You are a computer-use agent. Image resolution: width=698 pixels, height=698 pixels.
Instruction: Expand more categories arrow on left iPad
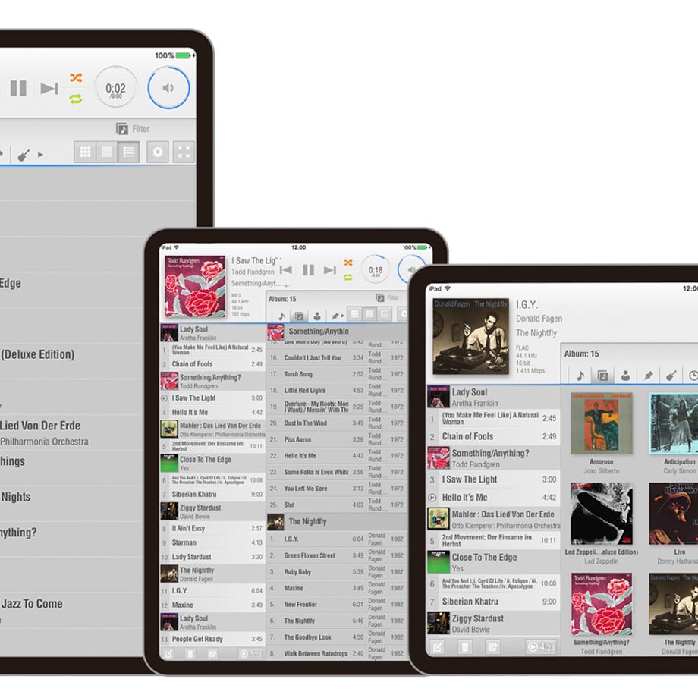tap(40, 155)
